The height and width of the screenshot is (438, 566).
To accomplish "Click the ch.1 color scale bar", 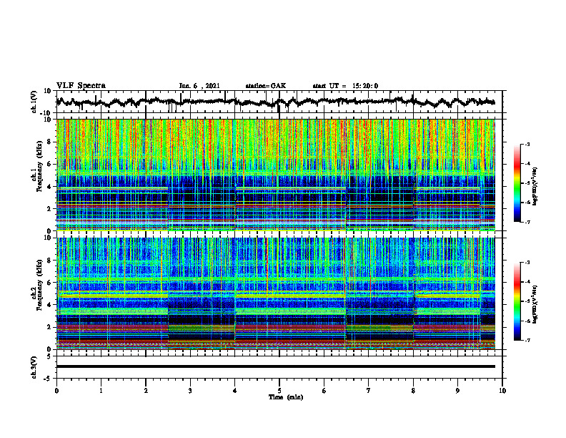I will 517,183.
